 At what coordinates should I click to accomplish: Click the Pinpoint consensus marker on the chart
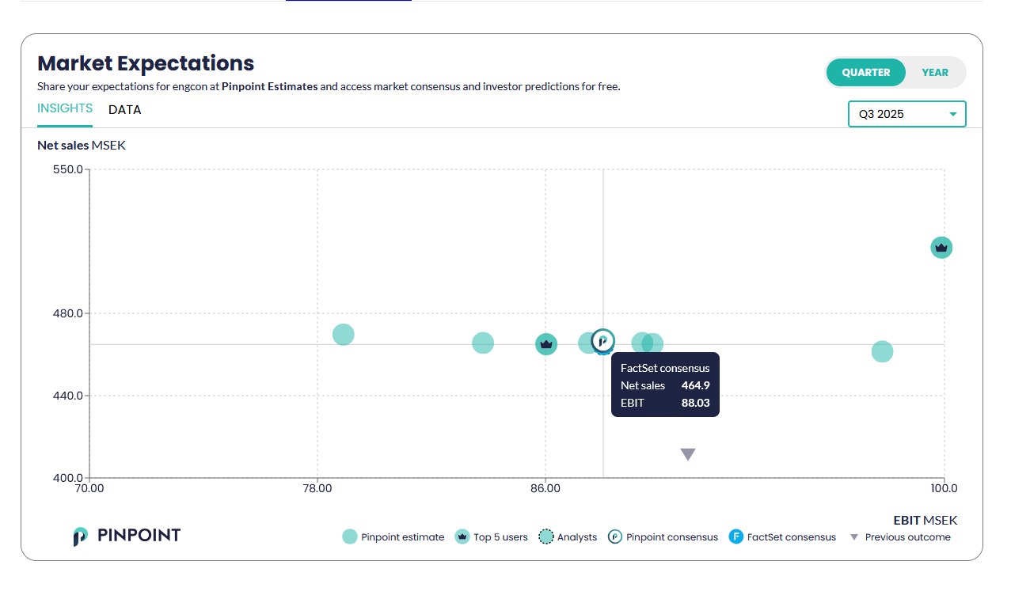click(x=603, y=340)
